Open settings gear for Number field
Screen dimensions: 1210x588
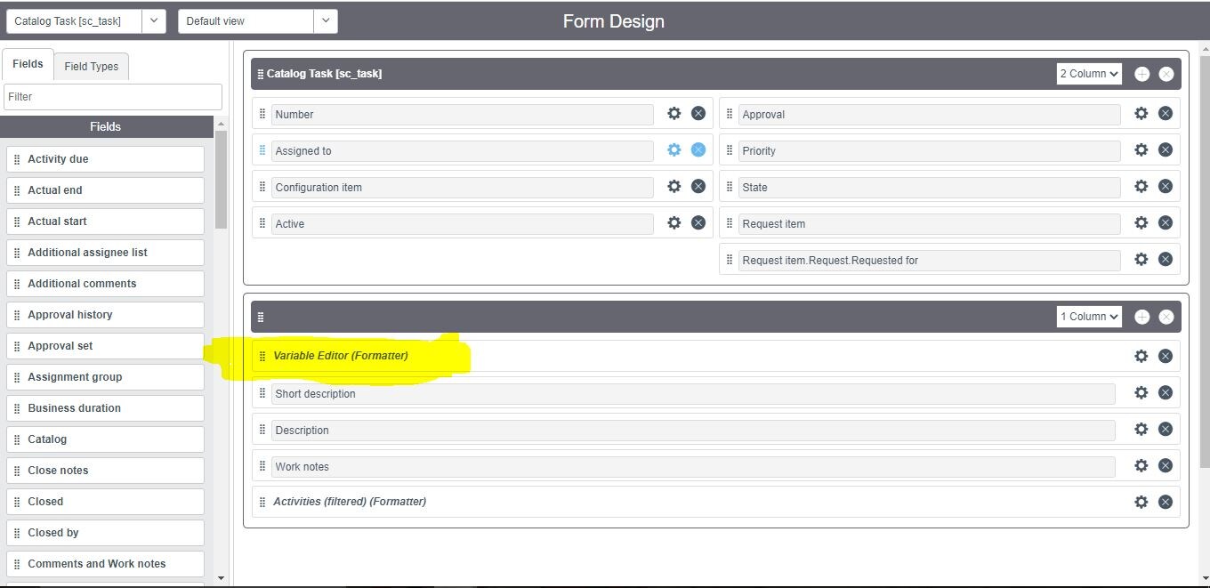click(674, 114)
